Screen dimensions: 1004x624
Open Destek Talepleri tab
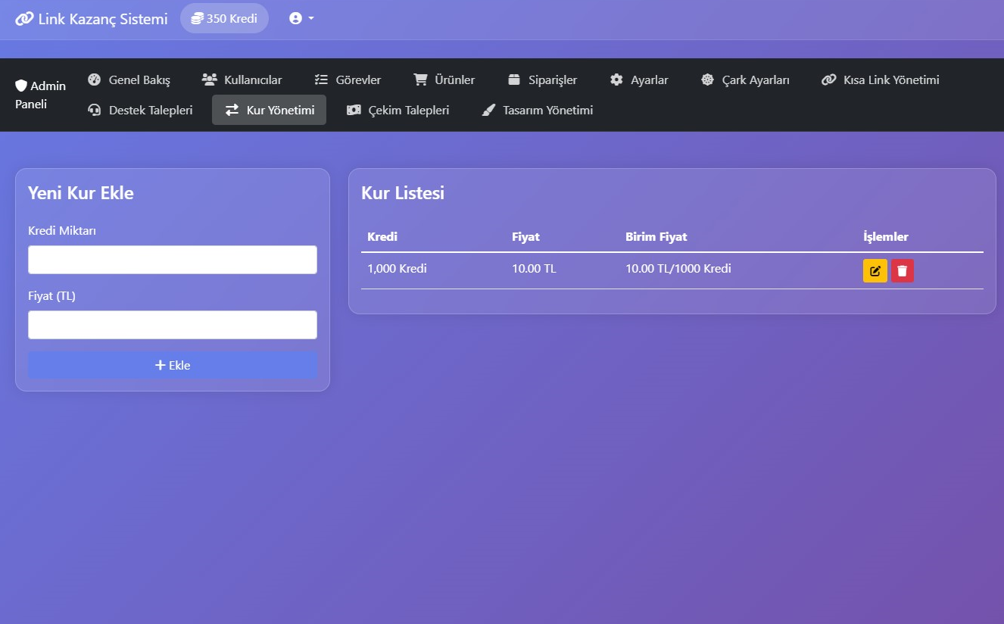(140, 110)
